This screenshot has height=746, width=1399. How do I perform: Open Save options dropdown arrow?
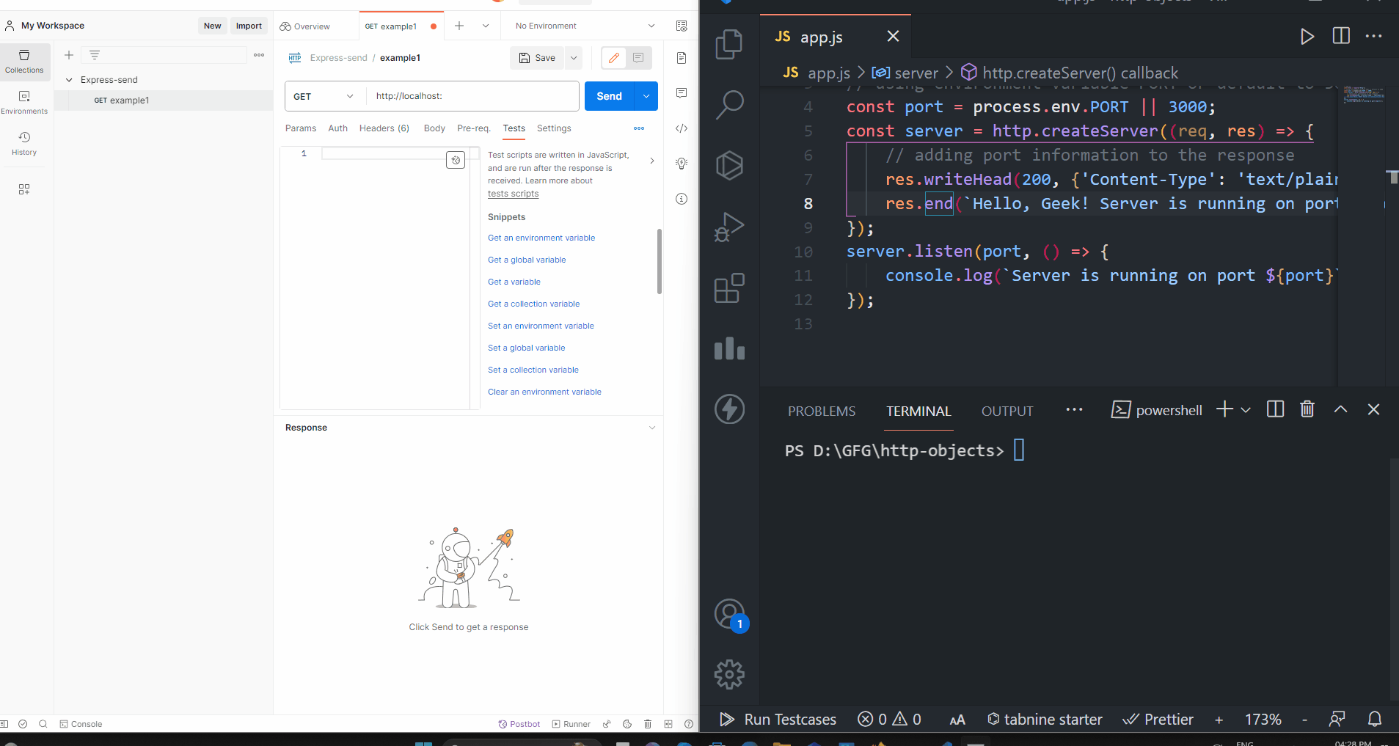[574, 58]
